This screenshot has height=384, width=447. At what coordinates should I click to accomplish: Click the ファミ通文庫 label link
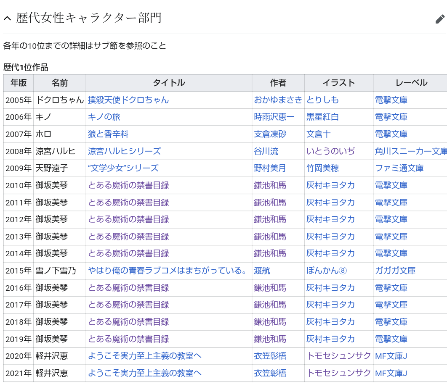click(x=399, y=168)
